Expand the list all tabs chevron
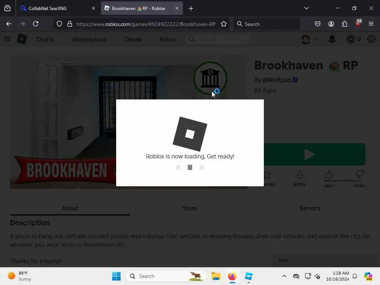This screenshot has width=380, height=285. 306,8
